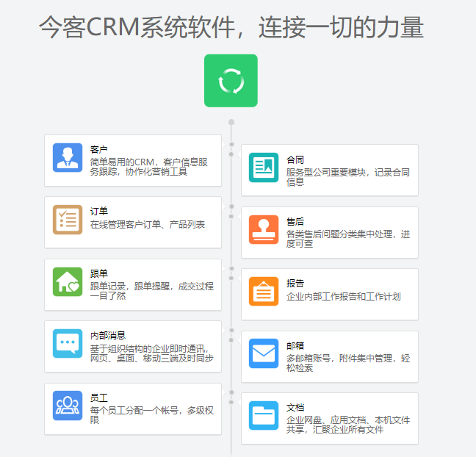476x457 pixels.
Task: Click description 基于组织结构的企业即时通讯
Action: [x=152, y=353]
